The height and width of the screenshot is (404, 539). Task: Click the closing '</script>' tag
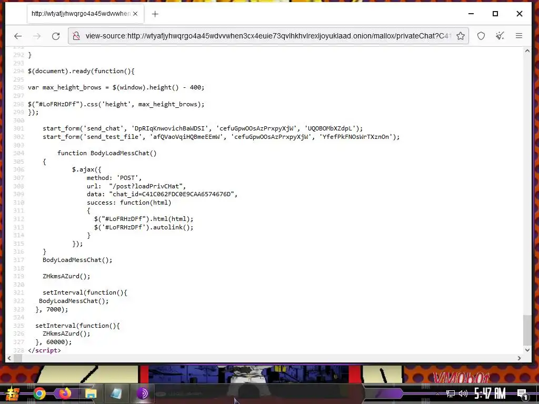pos(44,350)
